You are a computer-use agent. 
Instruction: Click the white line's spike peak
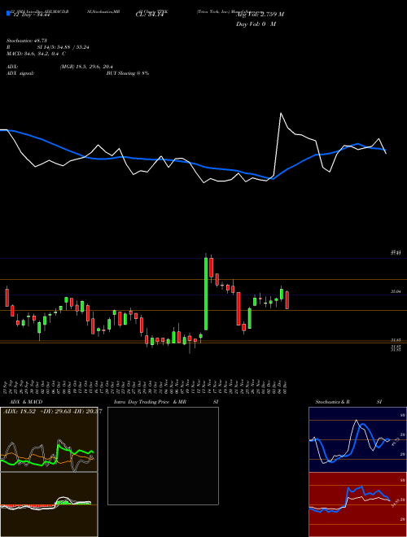281,113
